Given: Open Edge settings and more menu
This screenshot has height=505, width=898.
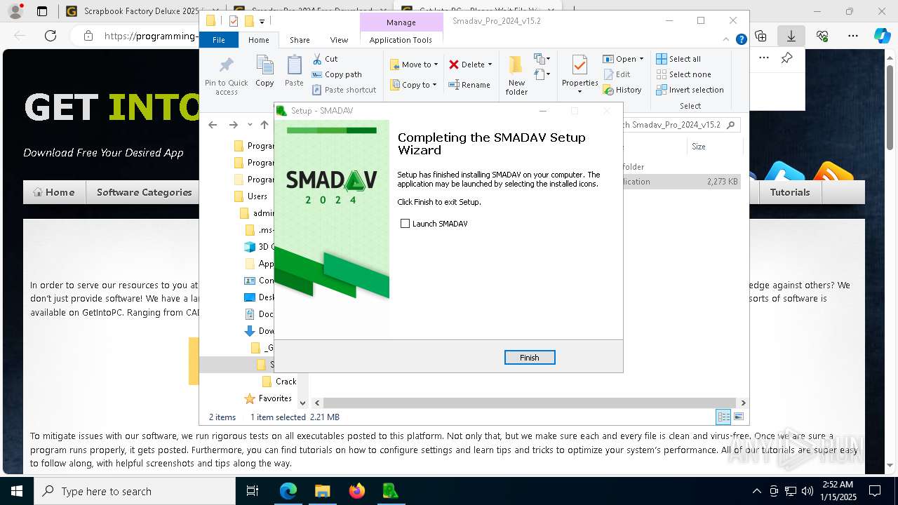Looking at the screenshot, I should click(853, 36).
